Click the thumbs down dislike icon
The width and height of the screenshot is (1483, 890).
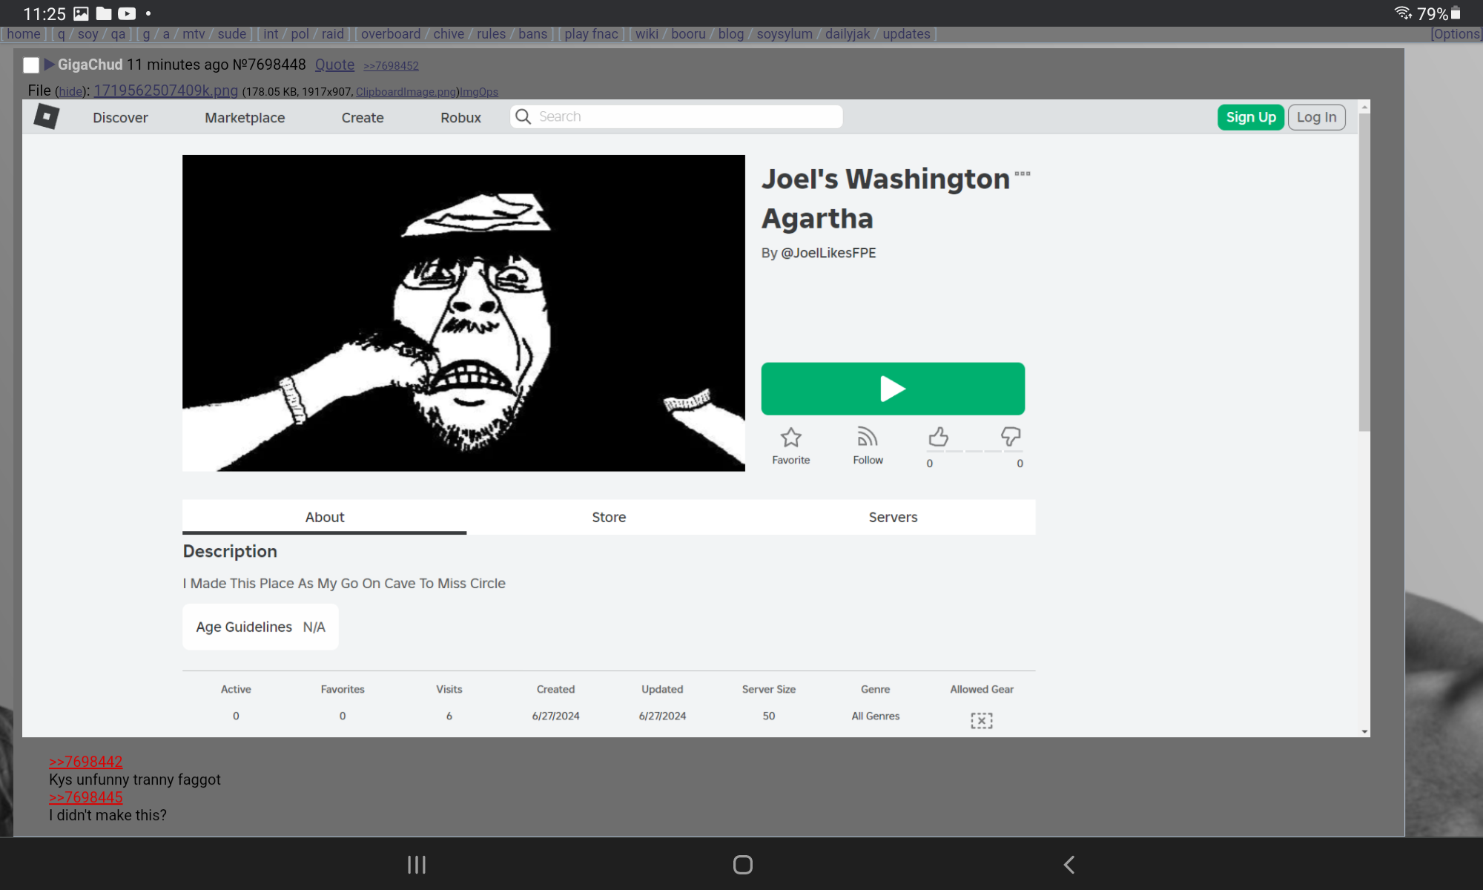(x=1010, y=436)
